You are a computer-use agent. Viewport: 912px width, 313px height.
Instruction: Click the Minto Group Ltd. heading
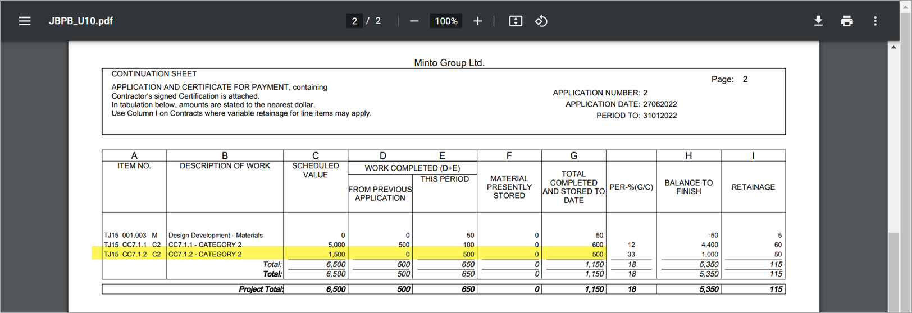pyautogui.click(x=449, y=63)
